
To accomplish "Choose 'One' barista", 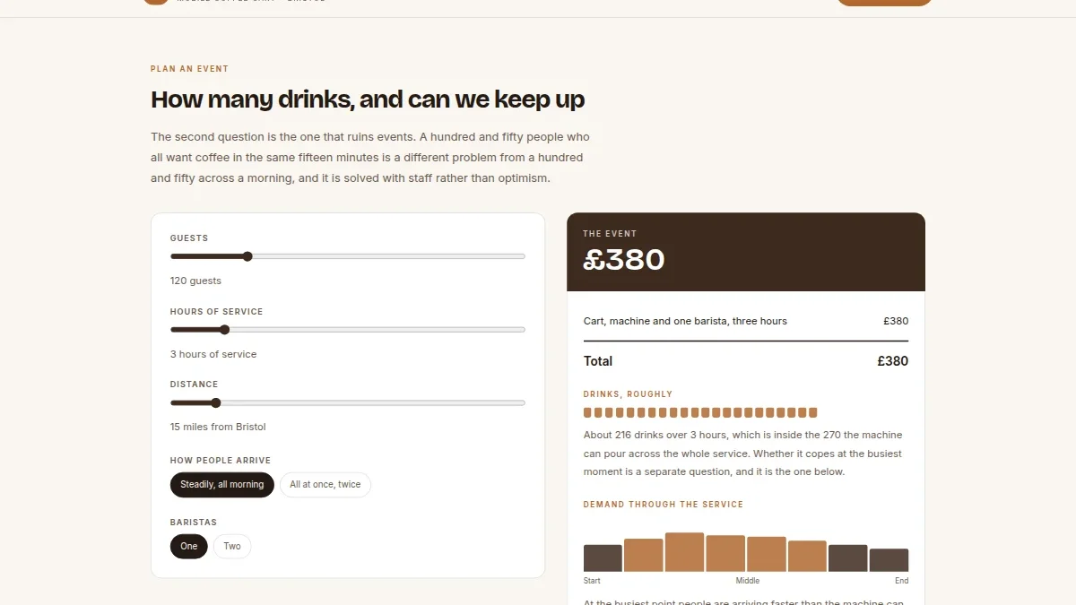I will (x=189, y=547).
